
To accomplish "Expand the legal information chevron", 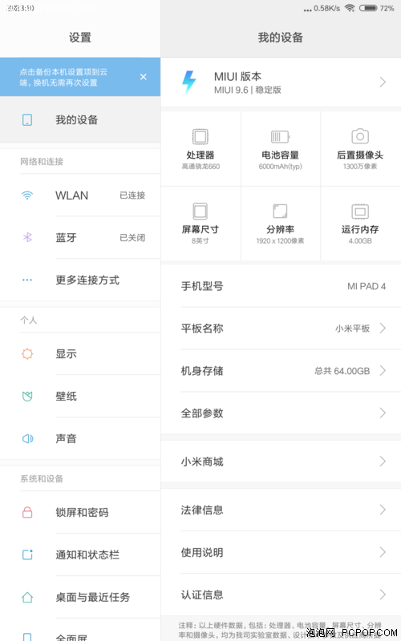I will (383, 510).
